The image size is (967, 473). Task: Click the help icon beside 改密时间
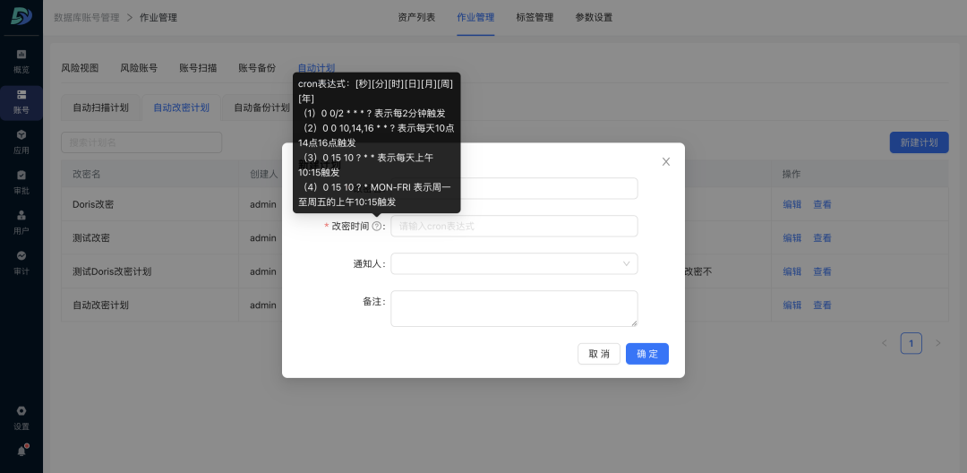click(376, 227)
